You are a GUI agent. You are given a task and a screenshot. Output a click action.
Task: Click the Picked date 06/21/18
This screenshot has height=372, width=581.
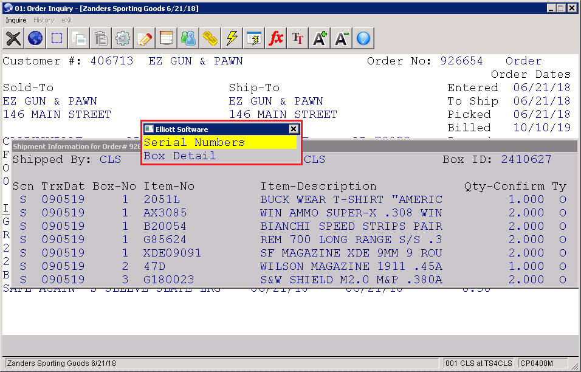pyautogui.click(x=541, y=114)
